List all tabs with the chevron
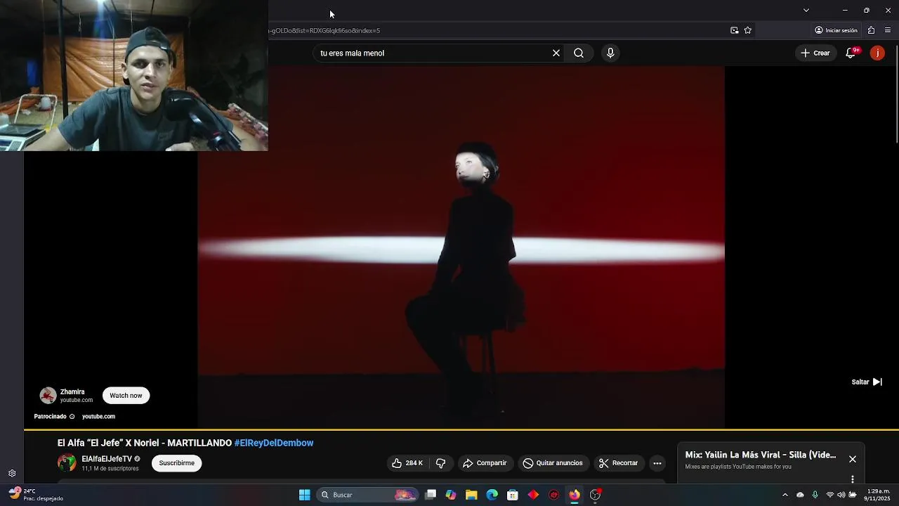The width and height of the screenshot is (899, 506). coord(806,10)
